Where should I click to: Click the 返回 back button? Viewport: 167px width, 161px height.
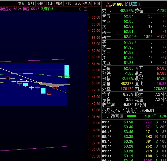click(96, 3)
